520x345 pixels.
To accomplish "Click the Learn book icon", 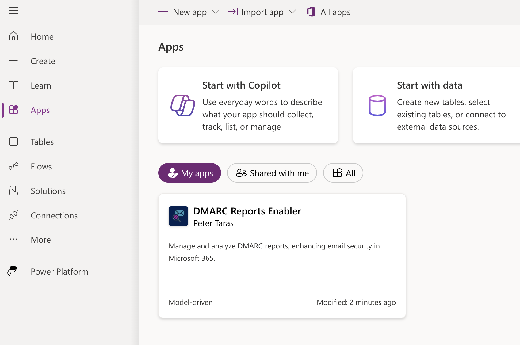I will pos(13,85).
